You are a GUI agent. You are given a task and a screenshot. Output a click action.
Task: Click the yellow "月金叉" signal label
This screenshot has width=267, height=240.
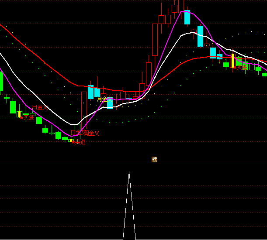point(104,99)
